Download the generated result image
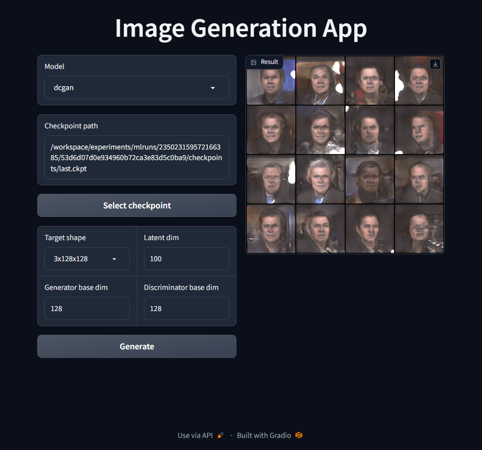Viewport: 482px width, 450px height. (x=435, y=64)
